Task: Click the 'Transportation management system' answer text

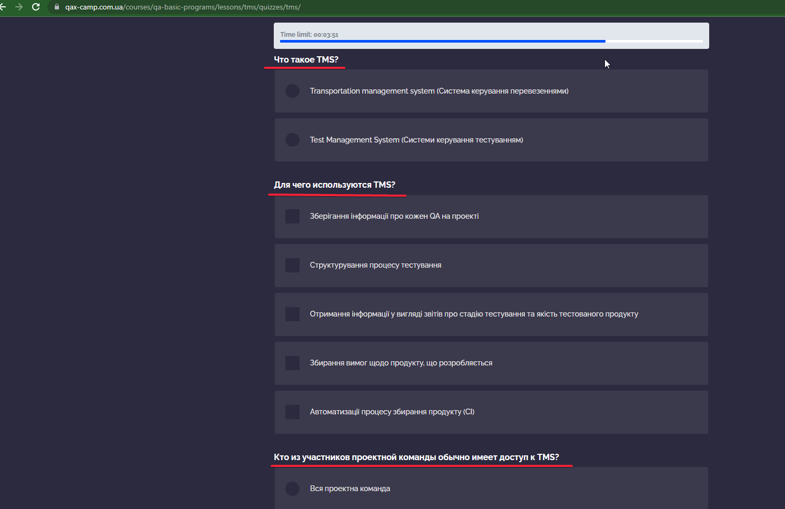Action: [x=439, y=91]
